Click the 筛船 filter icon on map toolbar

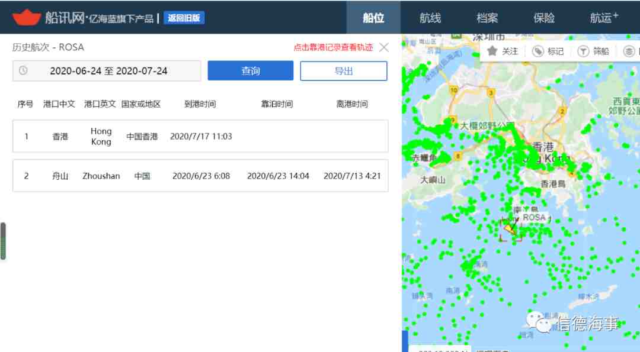coord(583,51)
